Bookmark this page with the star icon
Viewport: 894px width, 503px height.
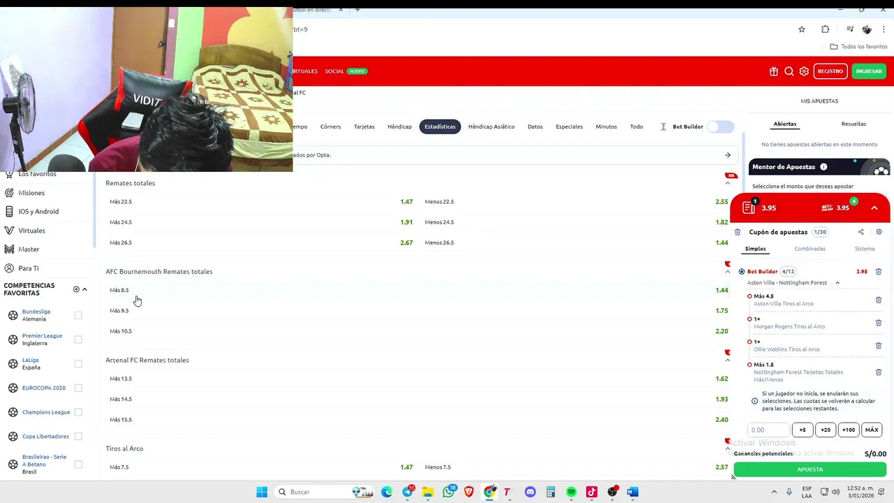click(x=802, y=29)
